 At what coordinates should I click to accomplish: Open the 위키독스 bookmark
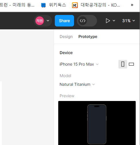tap(54, 5)
